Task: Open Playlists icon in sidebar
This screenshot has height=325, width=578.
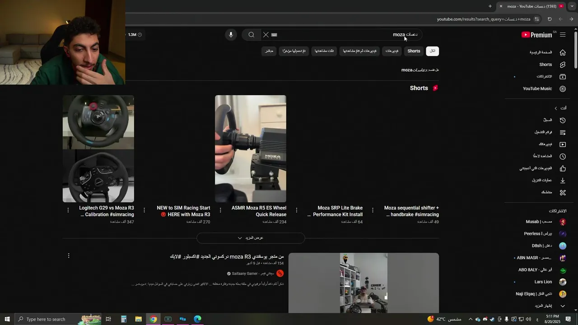Action: click(x=563, y=132)
